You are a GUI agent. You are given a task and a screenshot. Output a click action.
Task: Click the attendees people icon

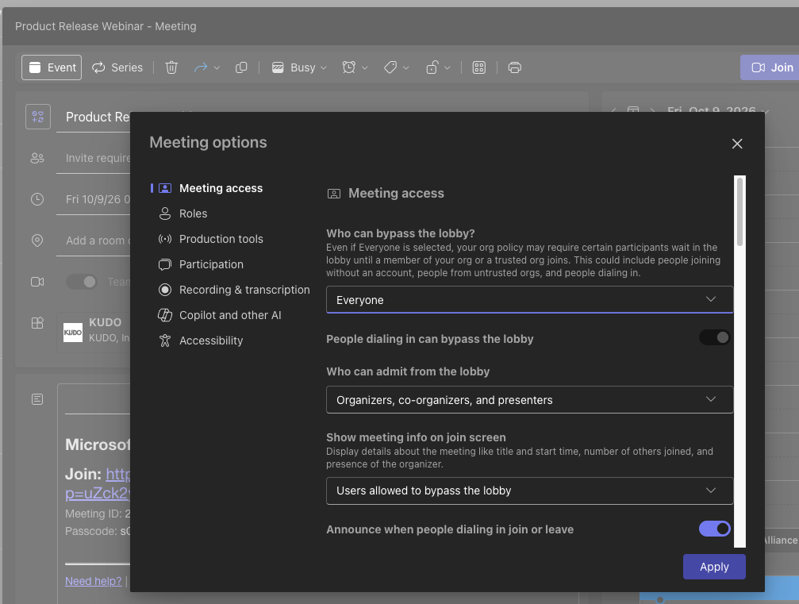click(37, 158)
